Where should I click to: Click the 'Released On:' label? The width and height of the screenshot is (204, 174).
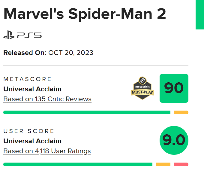(x=25, y=53)
